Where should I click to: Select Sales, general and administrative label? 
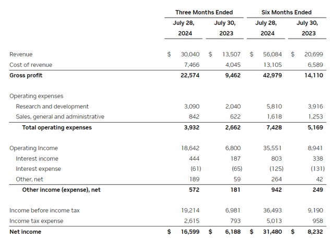click(60, 117)
